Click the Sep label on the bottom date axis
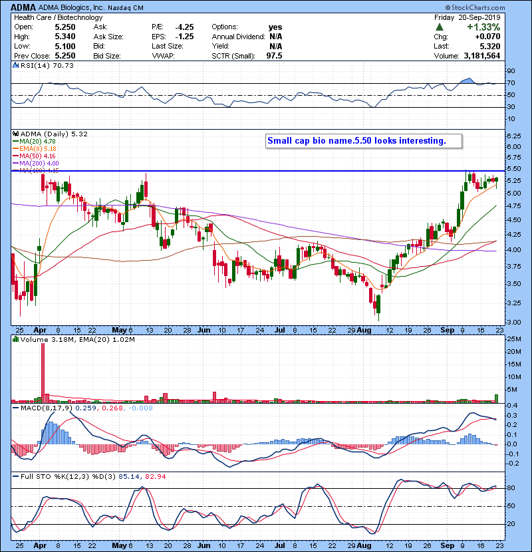This screenshot has height=552, width=532. pos(447,545)
